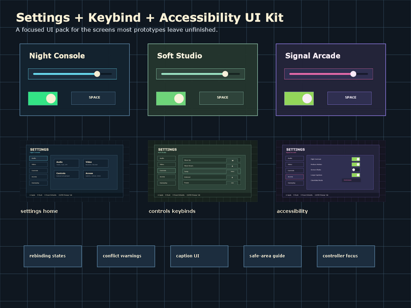Select the Audio tab in accessibility mockup
The image size is (411, 308).
coord(295,158)
